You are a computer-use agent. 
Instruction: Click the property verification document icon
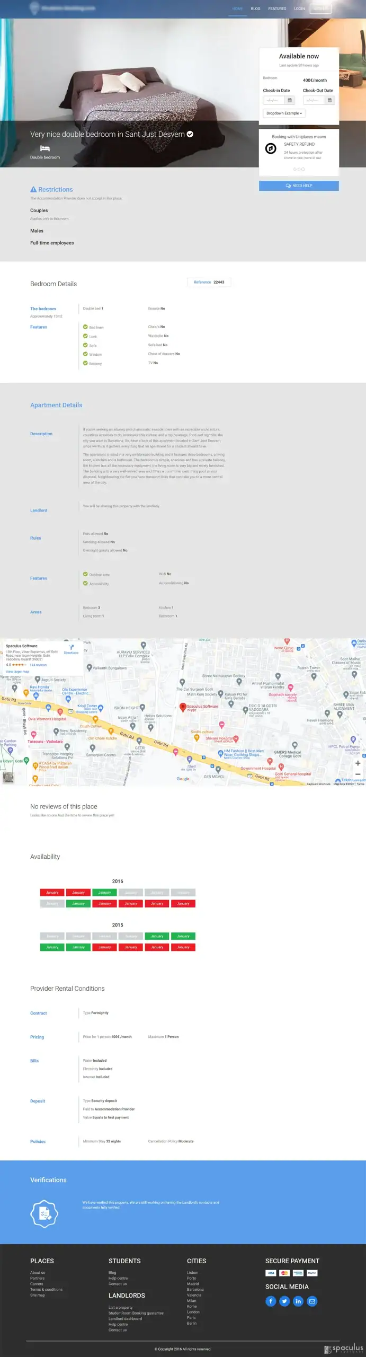click(x=44, y=1214)
